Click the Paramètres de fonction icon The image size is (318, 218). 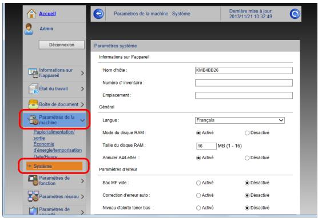tap(33, 180)
